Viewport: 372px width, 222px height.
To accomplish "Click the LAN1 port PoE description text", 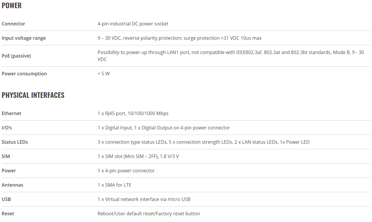I will tap(231, 56).
